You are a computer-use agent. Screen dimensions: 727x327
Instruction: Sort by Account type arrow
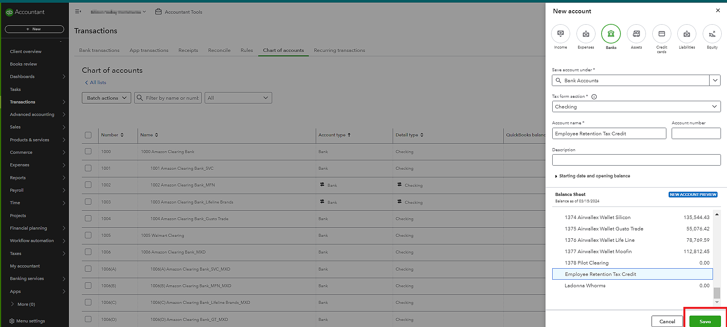349,135
